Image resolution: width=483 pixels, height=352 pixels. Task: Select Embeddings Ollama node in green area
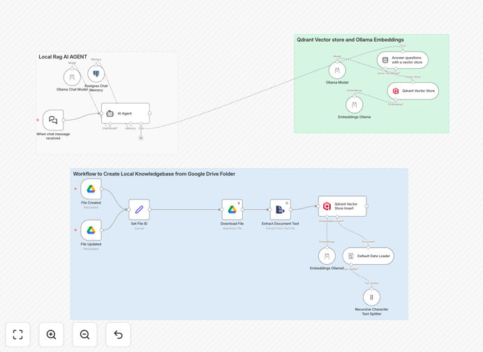[x=355, y=105]
